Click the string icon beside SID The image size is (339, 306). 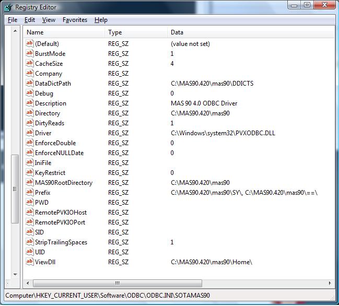(30, 232)
